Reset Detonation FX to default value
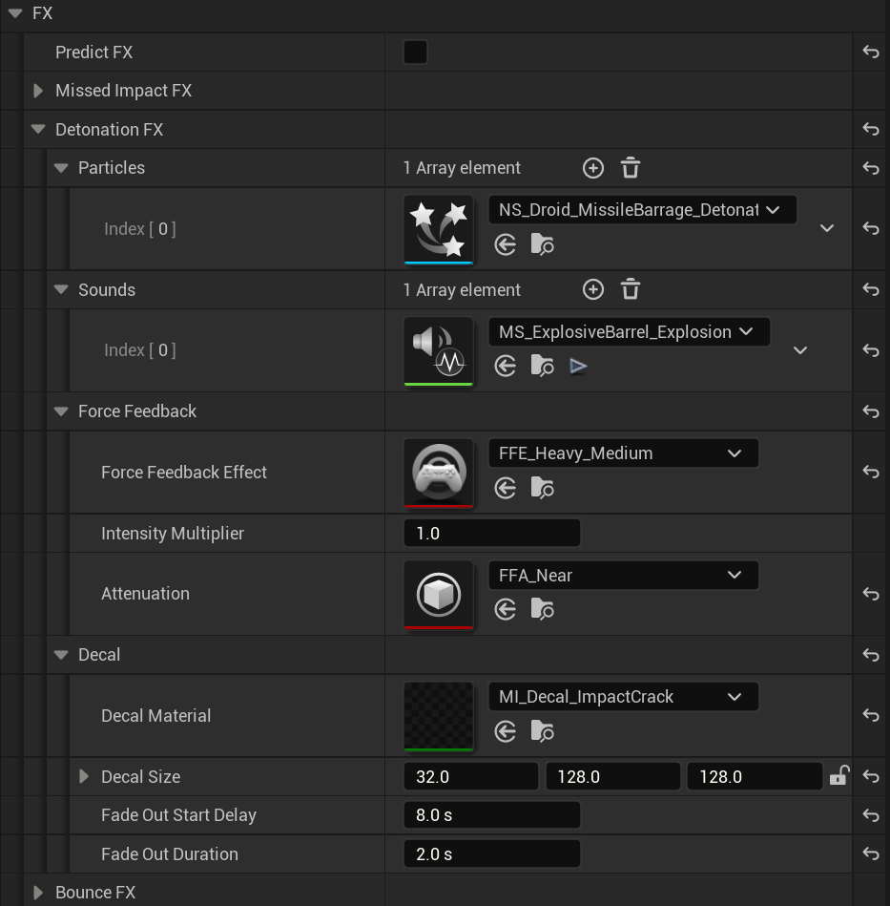Screen dimensions: 890x906 click(870, 130)
